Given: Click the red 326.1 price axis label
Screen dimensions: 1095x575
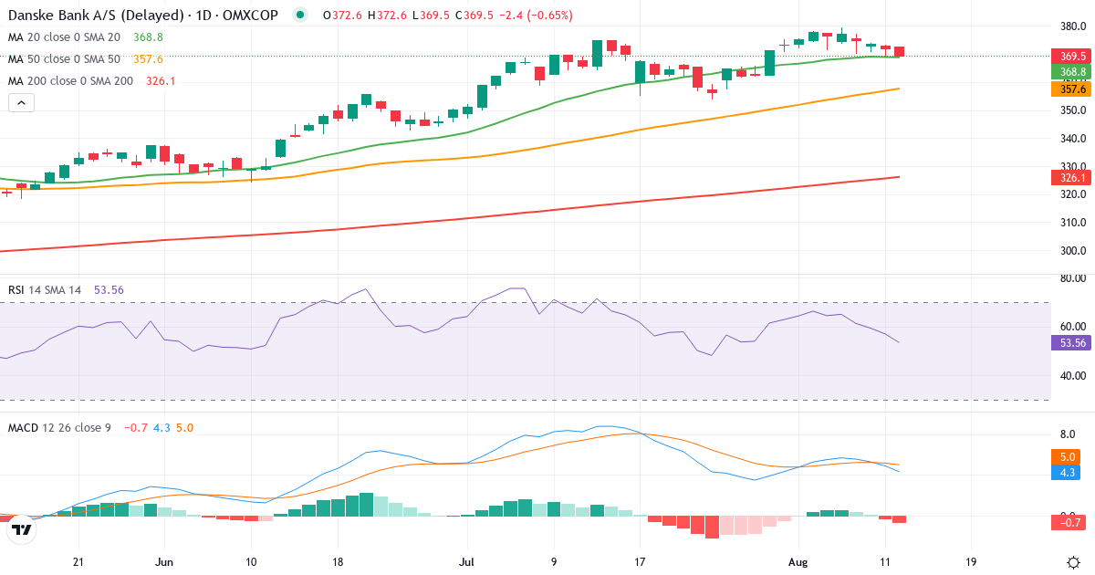Looking at the screenshot, I should coord(1072,177).
